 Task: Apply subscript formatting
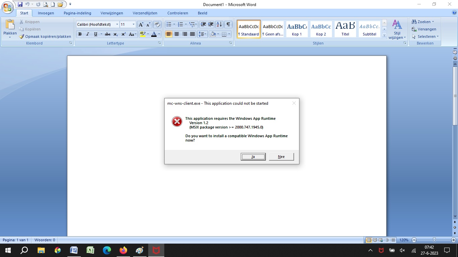coord(116,34)
